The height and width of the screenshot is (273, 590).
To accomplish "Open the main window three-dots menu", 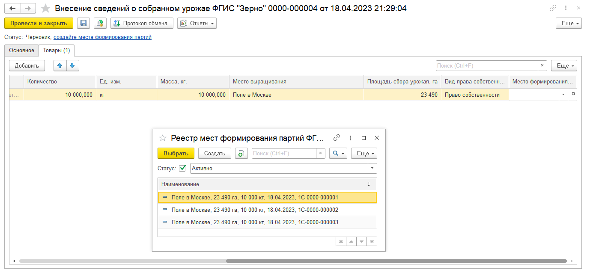I will 566,8.
